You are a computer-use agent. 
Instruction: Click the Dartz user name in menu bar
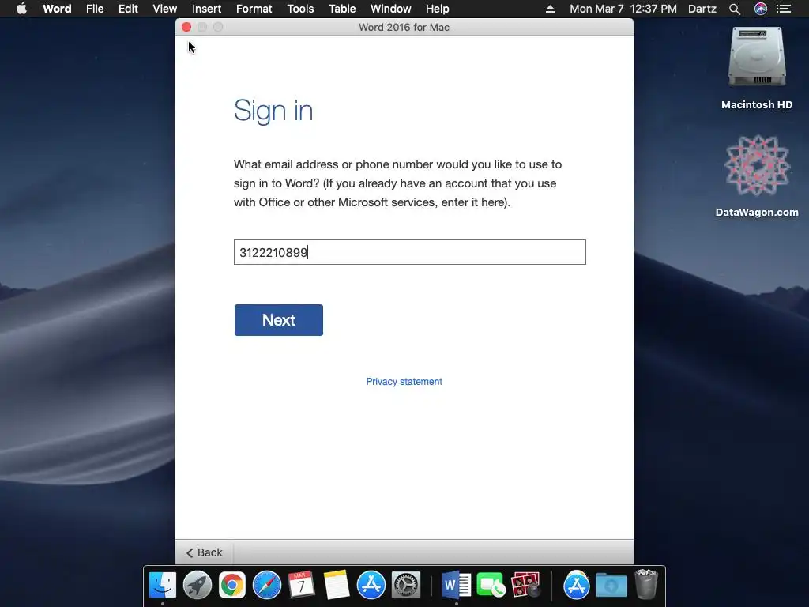(702, 9)
